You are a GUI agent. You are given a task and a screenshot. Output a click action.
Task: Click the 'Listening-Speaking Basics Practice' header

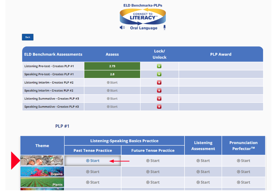coord(124,141)
